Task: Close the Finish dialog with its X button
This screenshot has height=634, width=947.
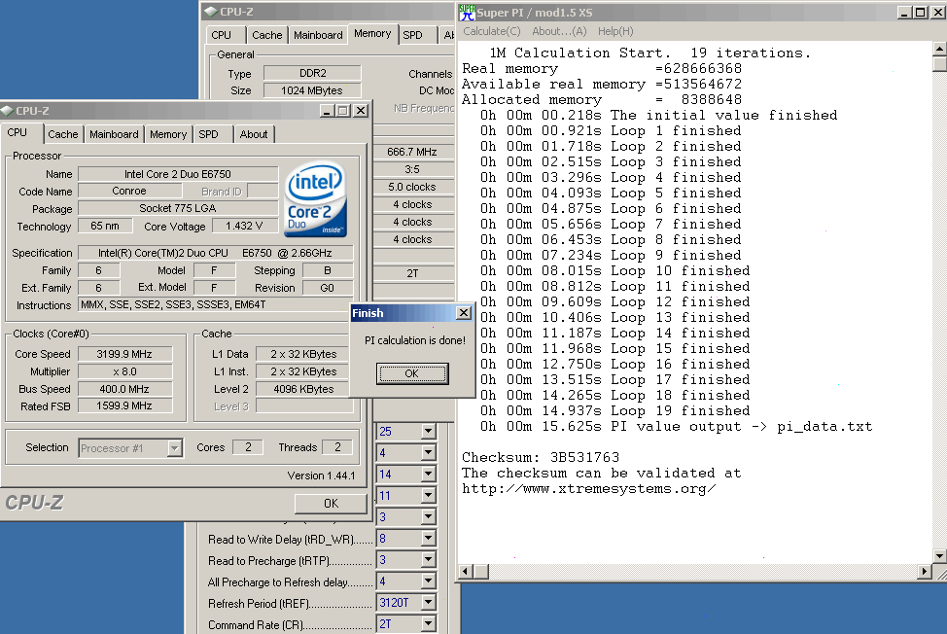Action: pos(463,313)
